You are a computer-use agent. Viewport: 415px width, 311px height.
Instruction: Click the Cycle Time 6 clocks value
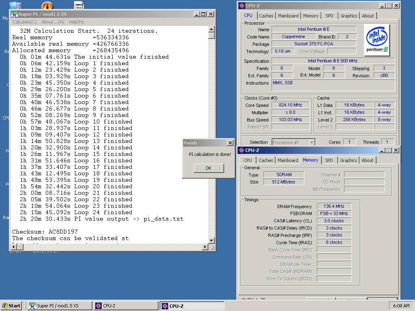click(334, 242)
